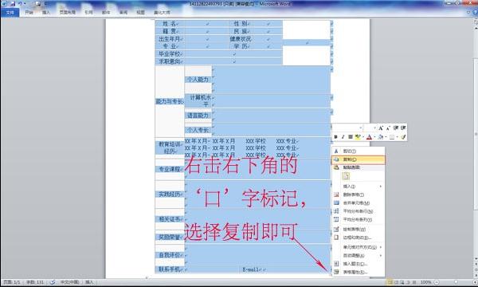Switch to Web Layout view in status bar
The image size is (478, 287).
[x=402, y=282]
